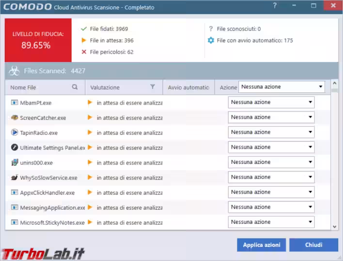The width and height of the screenshot is (343, 261).
Task: Click the scrollbar down arrow
Action: (x=334, y=227)
